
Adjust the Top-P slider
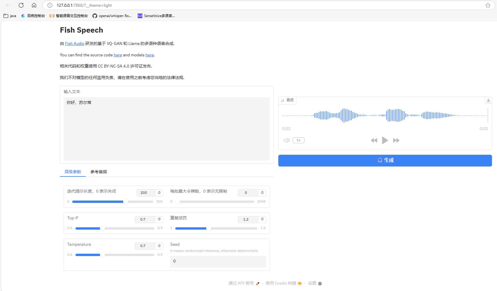[x=115, y=228]
